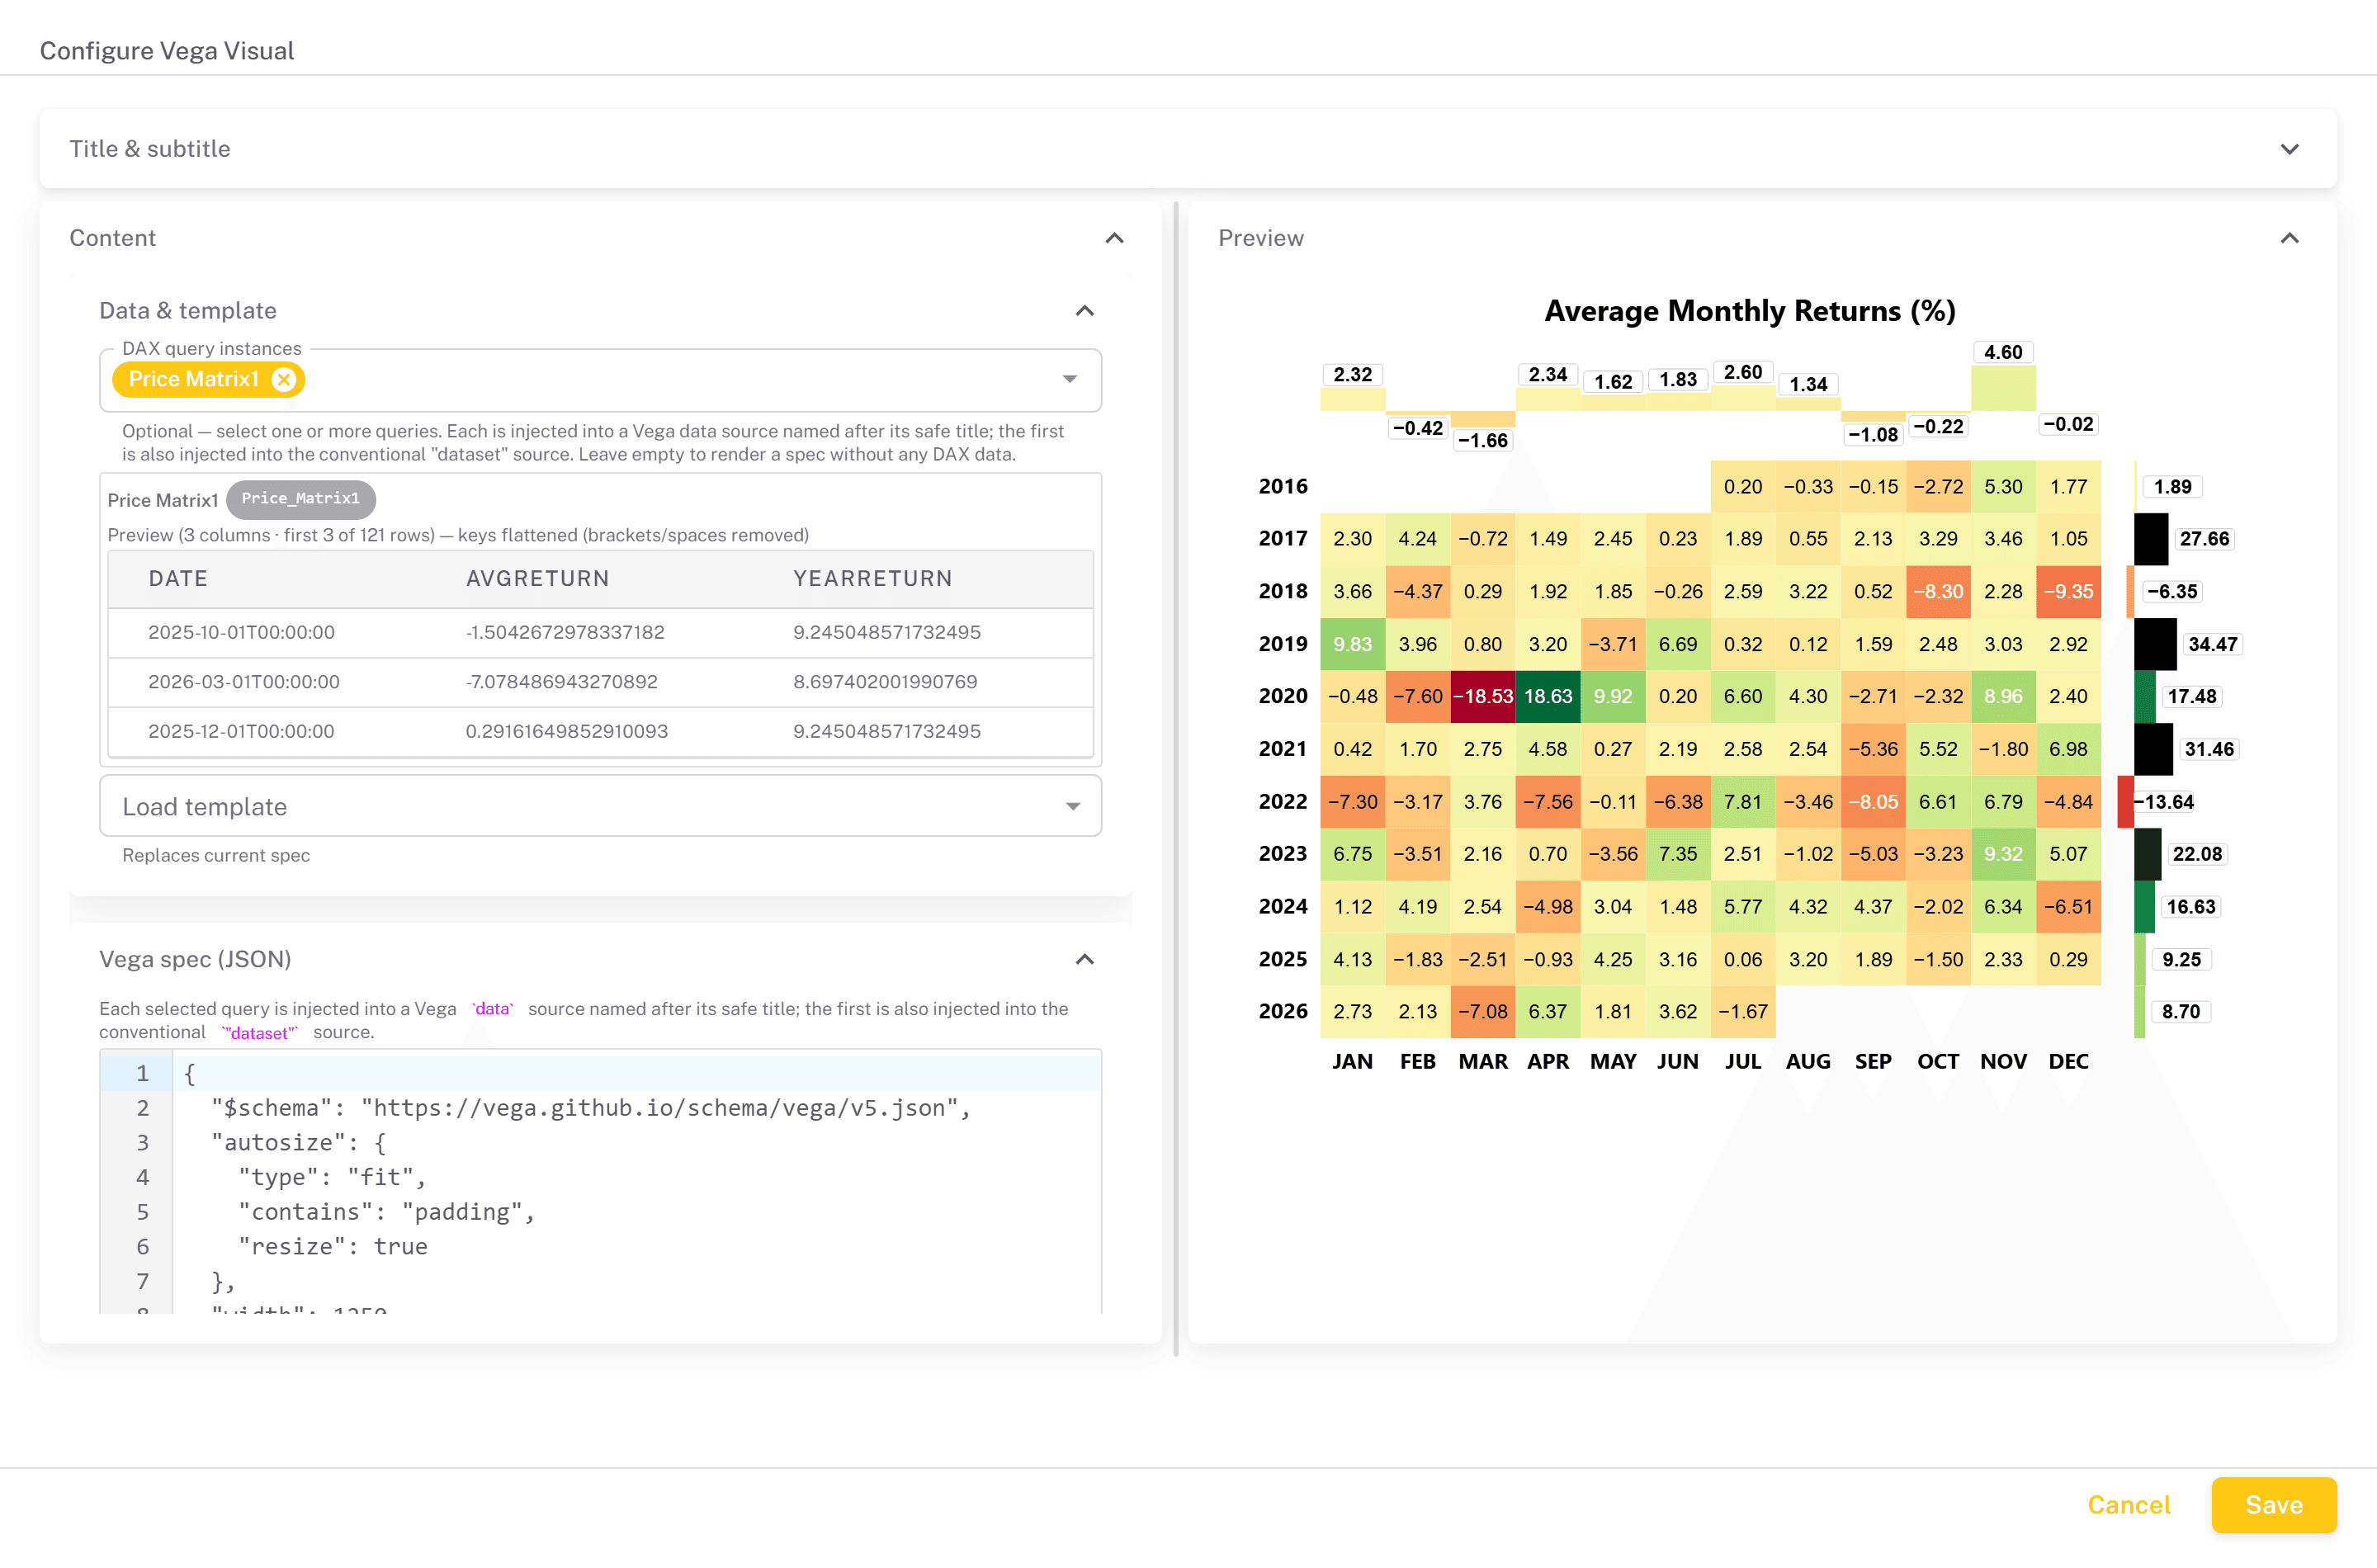Click the -18.53 heatmap cell for 2020
This screenshot has height=1568, width=2377.
point(1482,696)
